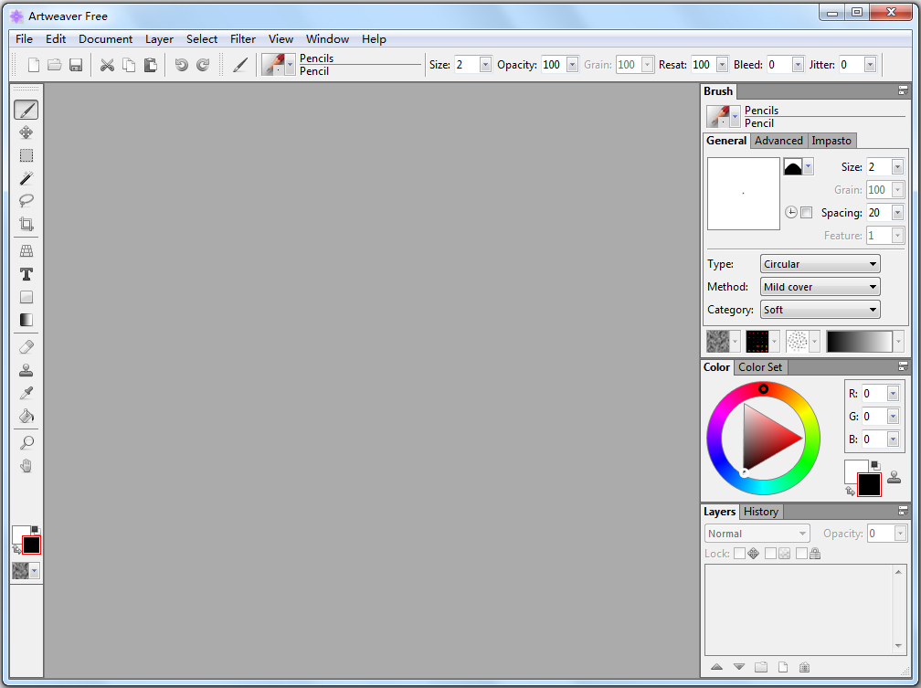Open the Type dropdown in Brush panel
Viewport: 921px width, 688px height.
(820, 263)
